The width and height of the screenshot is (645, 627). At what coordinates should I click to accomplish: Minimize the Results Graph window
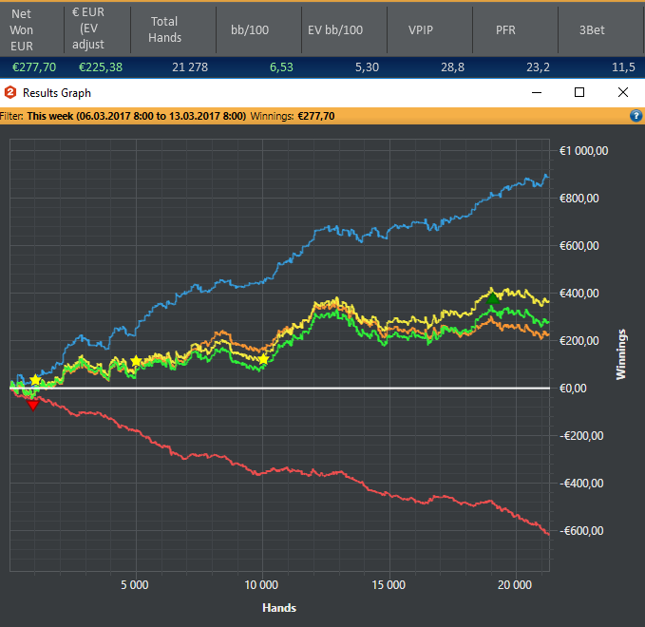[537, 92]
